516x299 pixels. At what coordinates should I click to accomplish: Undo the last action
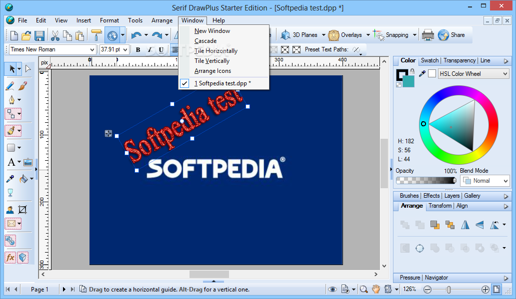[x=136, y=35]
